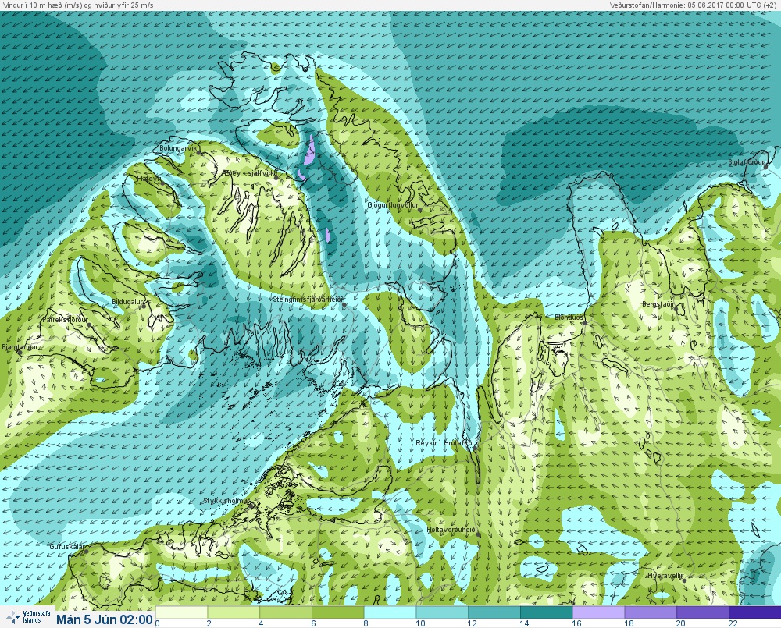
Task: Click the Patreksfjörður station label
Action: pos(65,320)
